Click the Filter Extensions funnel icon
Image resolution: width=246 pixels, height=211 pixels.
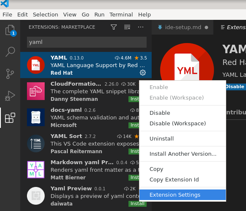114,27
